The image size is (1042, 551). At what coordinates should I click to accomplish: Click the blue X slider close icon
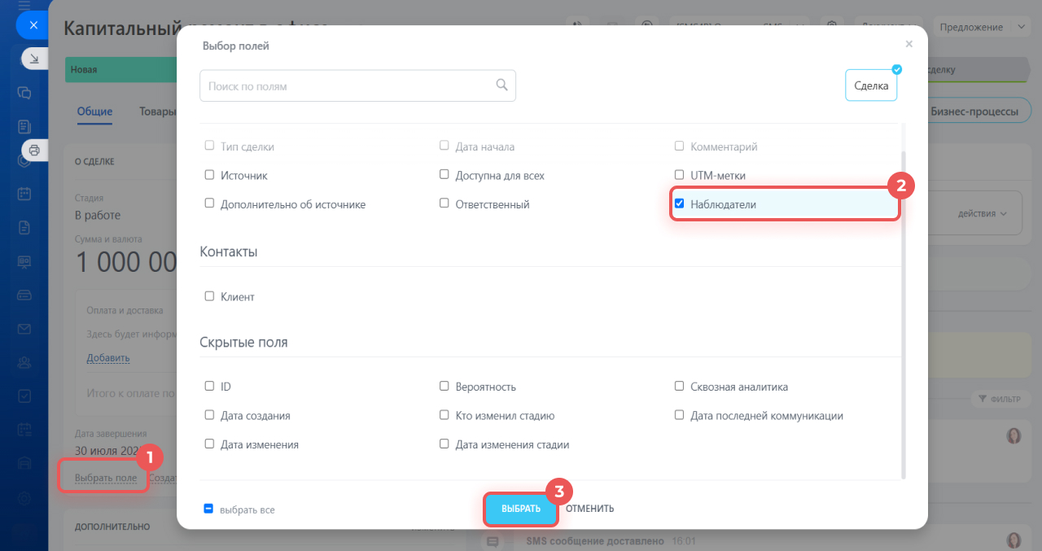click(33, 25)
